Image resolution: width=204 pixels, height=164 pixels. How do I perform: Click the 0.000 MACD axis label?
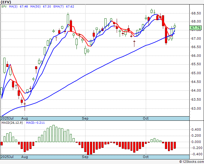click(x=196, y=142)
